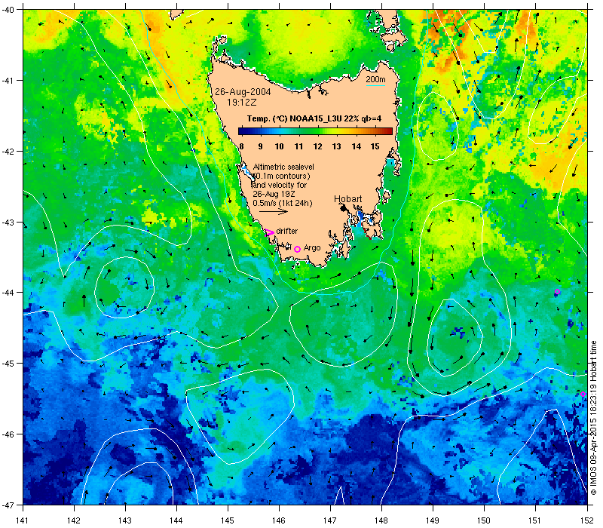
Task: Click the 'Altimetric sealevel' text line
Action: coord(283,167)
